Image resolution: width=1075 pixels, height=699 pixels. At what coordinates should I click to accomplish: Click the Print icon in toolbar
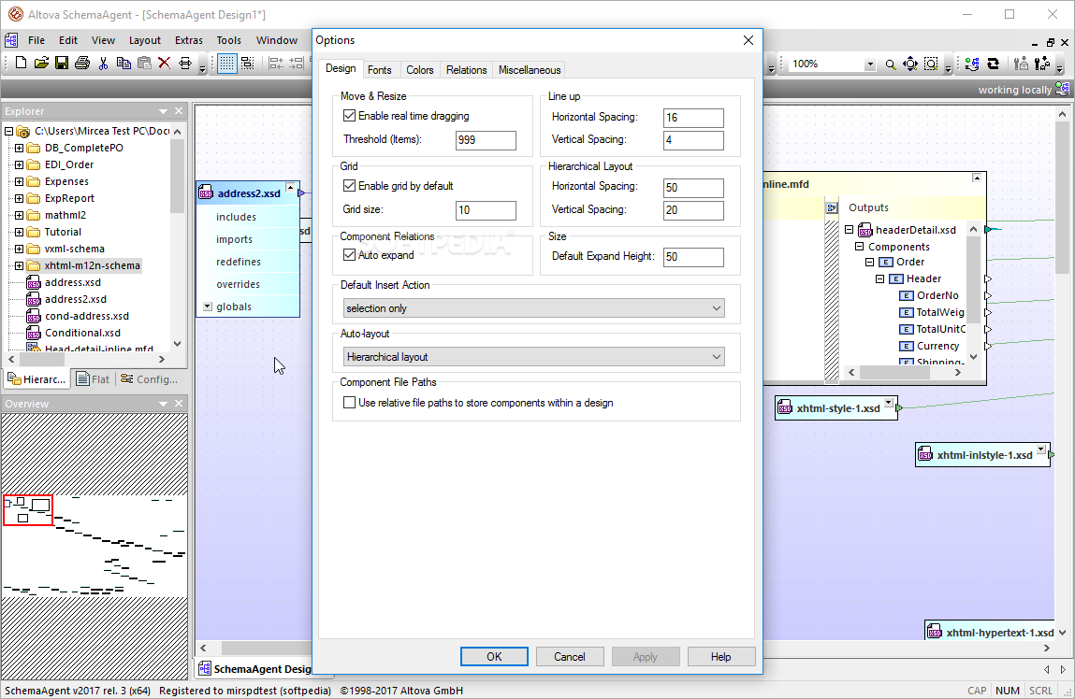[x=82, y=63]
